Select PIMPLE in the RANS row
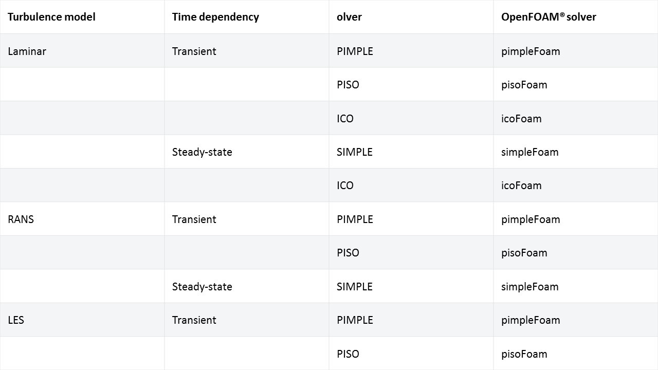 pyautogui.click(x=355, y=219)
